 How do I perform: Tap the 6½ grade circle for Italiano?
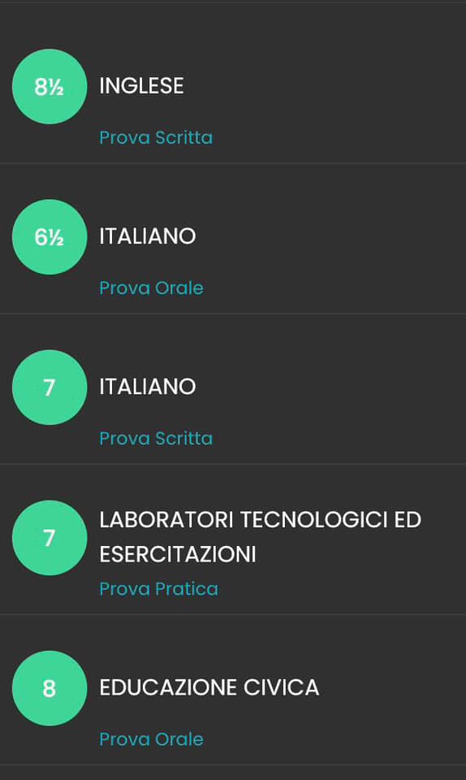(50, 236)
